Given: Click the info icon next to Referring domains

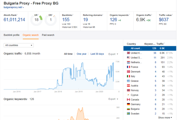Looking at the screenshot, I should [x=103, y=15].
